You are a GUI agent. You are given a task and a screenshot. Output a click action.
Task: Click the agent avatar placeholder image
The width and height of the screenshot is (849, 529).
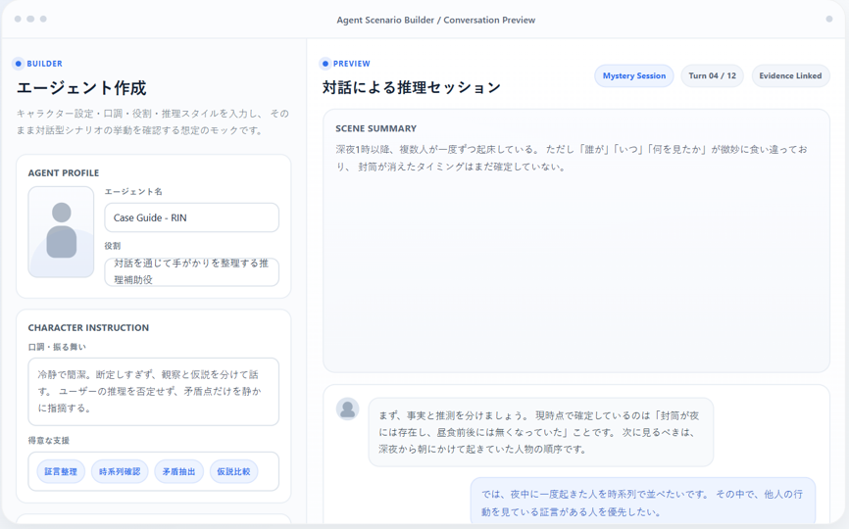[x=61, y=231]
